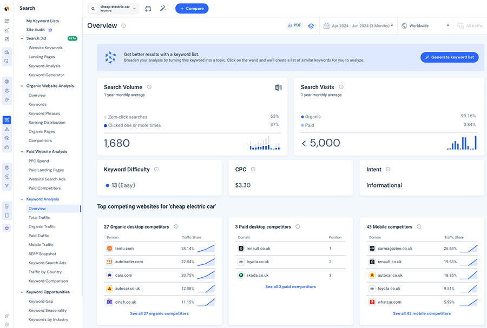Show info for Mobile competitors
Screen dimensions: 487x328
point(419,226)
